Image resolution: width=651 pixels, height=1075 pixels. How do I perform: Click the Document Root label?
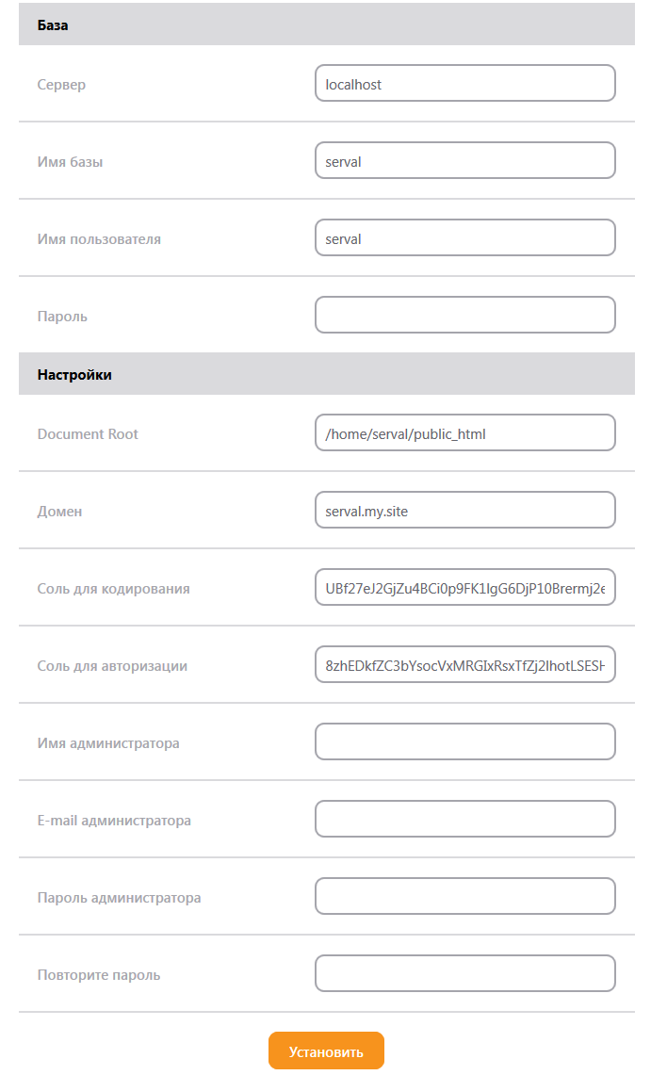88,434
